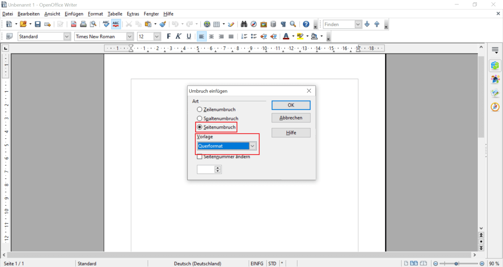Viewport: 503px width, 267px height.
Task: Open the background color dropdown arrow
Action: [322, 36]
